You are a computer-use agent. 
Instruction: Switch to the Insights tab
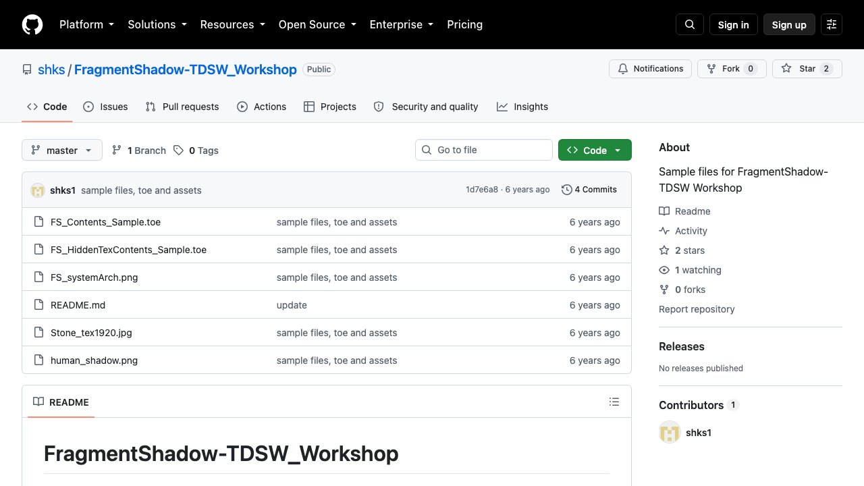(x=522, y=107)
